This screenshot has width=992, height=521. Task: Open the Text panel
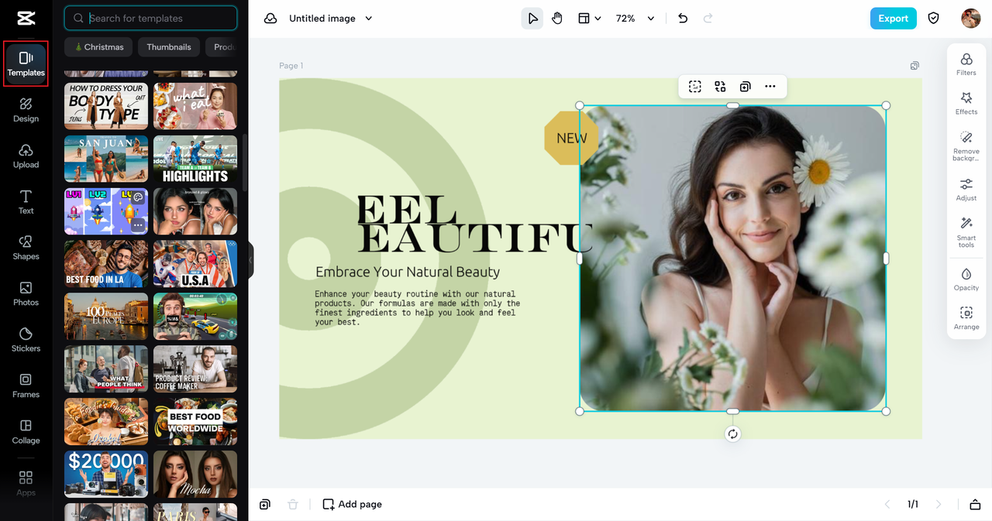(26, 202)
